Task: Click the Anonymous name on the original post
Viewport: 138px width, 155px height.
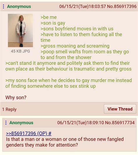Action: click(19, 6)
